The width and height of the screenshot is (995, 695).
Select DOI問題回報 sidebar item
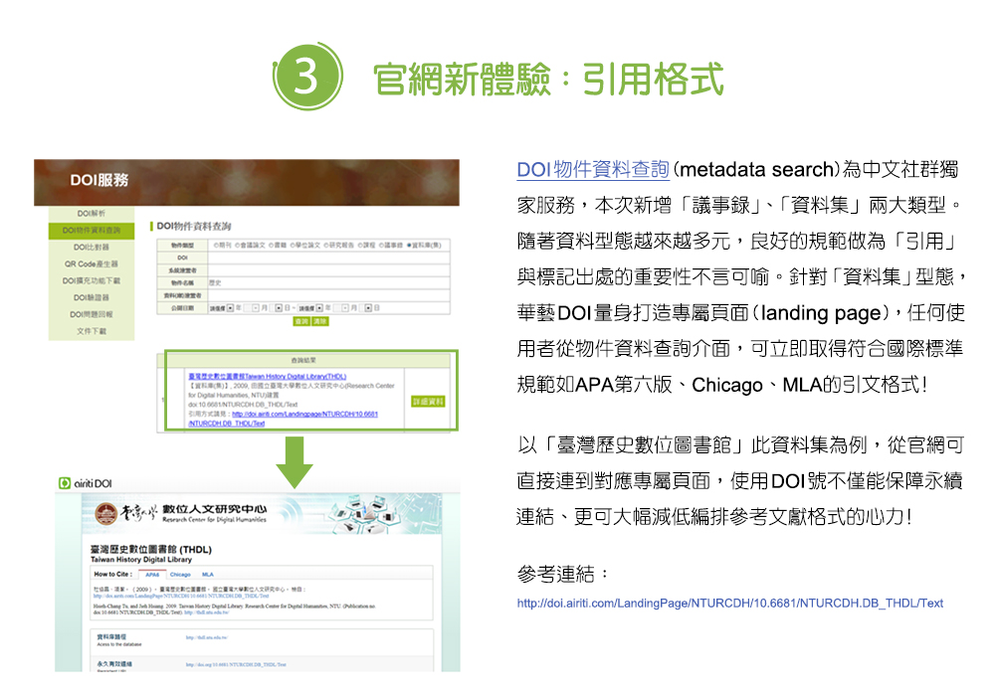click(x=92, y=314)
